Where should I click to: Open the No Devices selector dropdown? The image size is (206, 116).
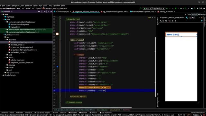pyautogui.click(x=159, y=8)
